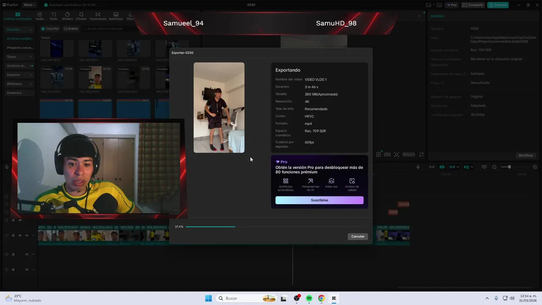
Task: Open the Audio tab
Action: (40, 17)
